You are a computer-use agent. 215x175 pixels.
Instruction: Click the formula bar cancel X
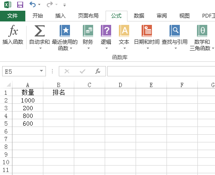coord(67,71)
